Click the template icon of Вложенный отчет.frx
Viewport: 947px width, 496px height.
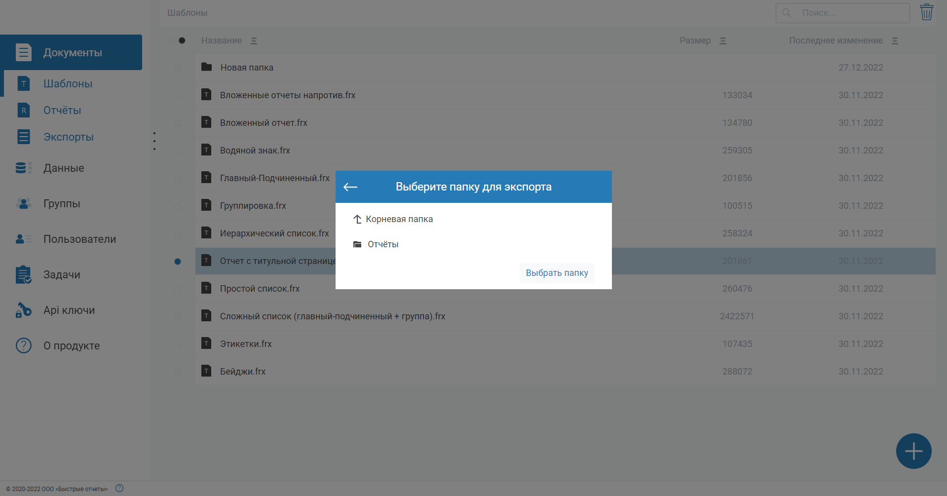pyautogui.click(x=206, y=122)
